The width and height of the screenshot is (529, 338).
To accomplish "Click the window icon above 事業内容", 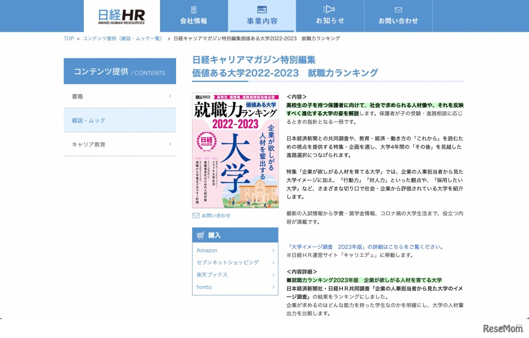I will click(262, 10).
